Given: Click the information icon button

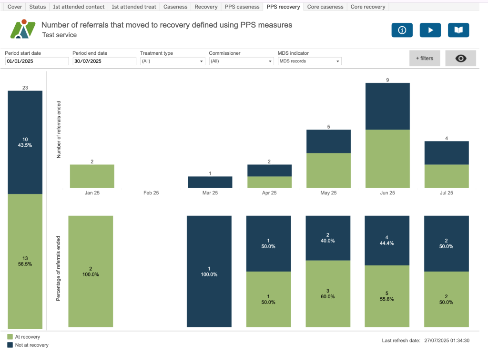Looking at the screenshot, I should (402, 30).
